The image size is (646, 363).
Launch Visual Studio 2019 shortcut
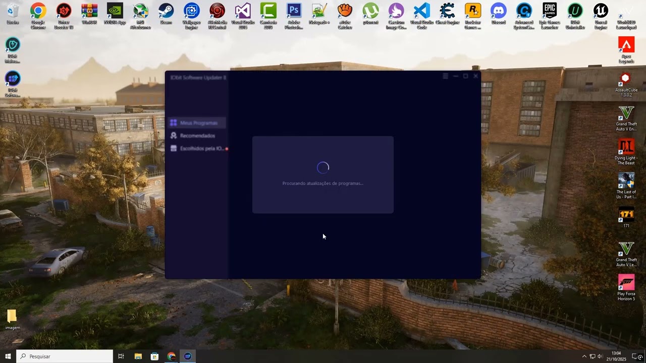243,16
